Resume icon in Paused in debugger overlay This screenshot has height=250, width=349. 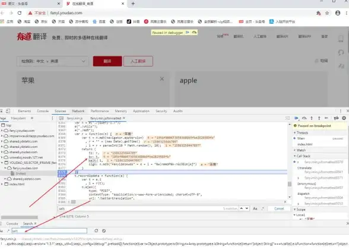click(188, 33)
